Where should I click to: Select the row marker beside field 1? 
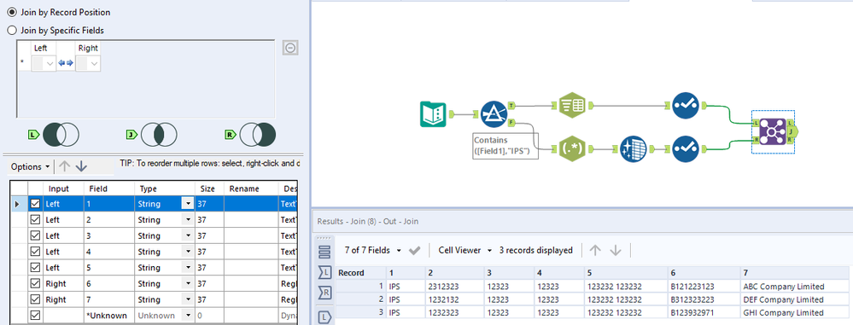18,204
